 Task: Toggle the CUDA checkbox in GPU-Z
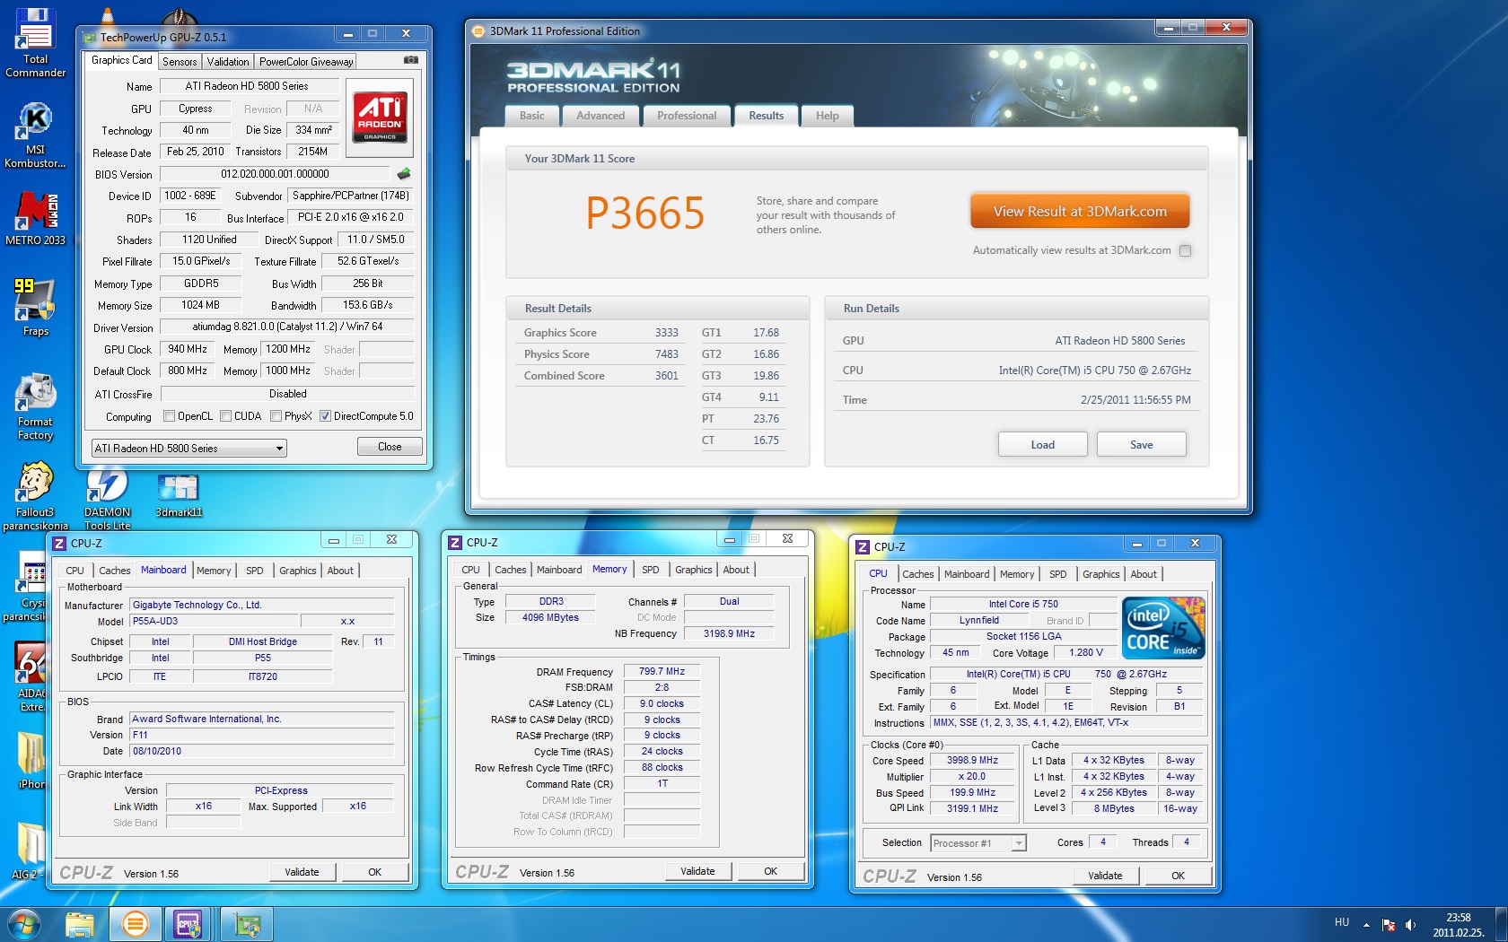coord(226,416)
